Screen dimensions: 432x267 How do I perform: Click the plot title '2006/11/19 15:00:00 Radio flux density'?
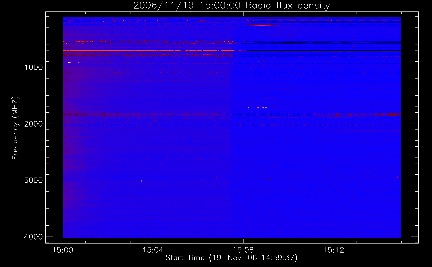(x=231, y=5)
